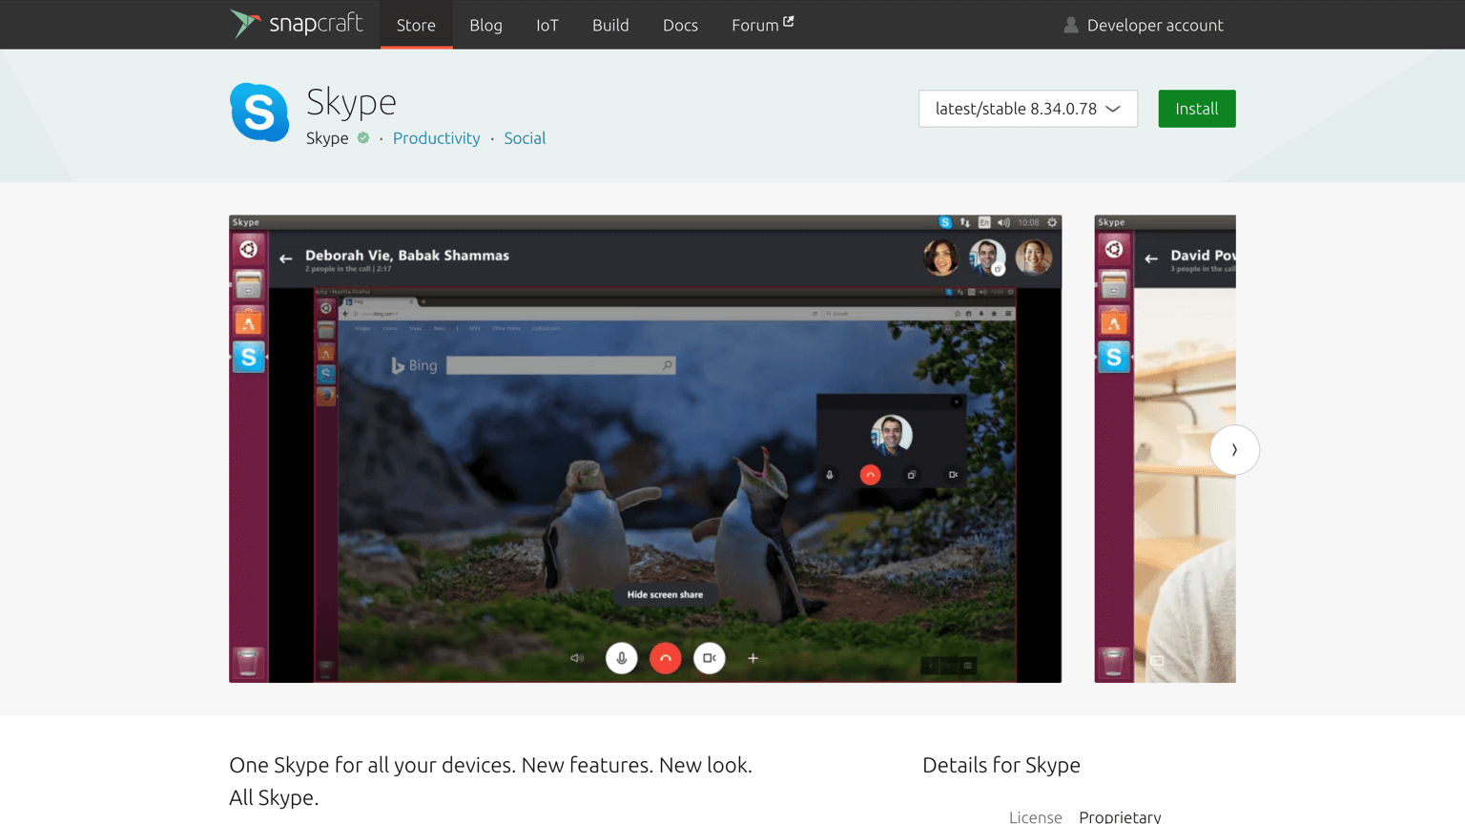Click the Proprietary license text

pyautogui.click(x=1120, y=816)
